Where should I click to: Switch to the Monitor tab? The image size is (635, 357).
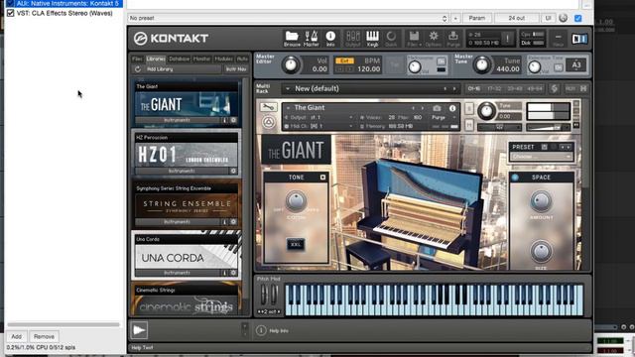[x=201, y=59]
